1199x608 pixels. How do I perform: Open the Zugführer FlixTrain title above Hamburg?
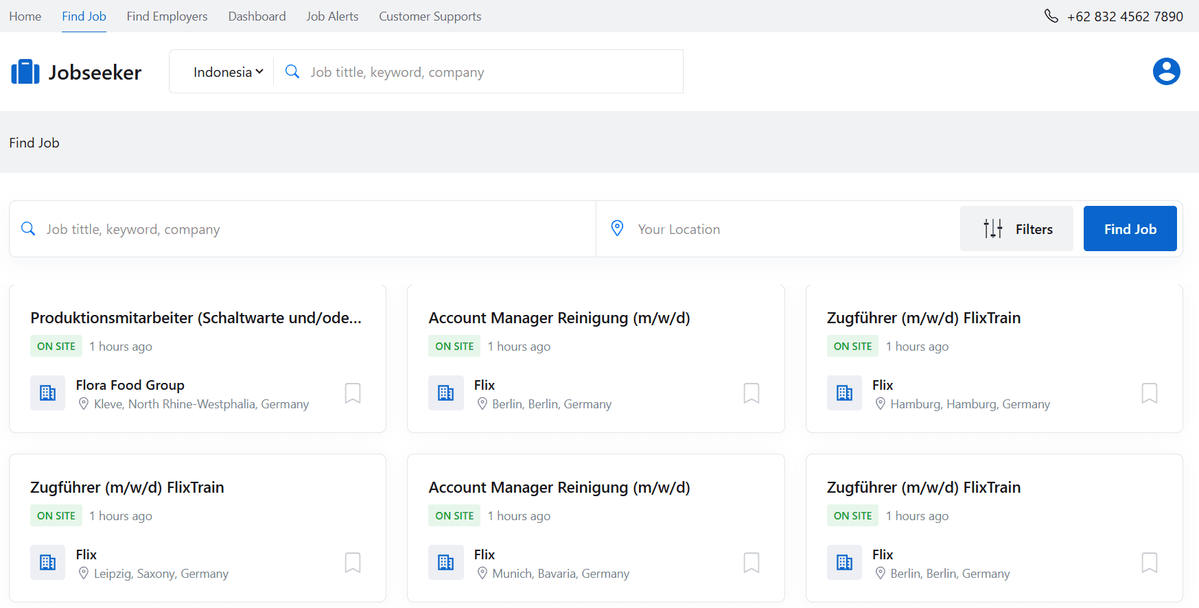(x=924, y=318)
